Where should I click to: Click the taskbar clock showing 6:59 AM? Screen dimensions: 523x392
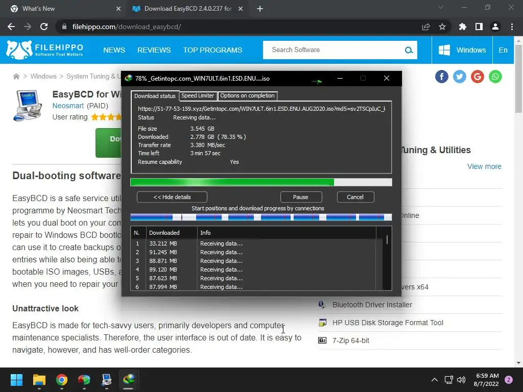[x=486, y=380]
